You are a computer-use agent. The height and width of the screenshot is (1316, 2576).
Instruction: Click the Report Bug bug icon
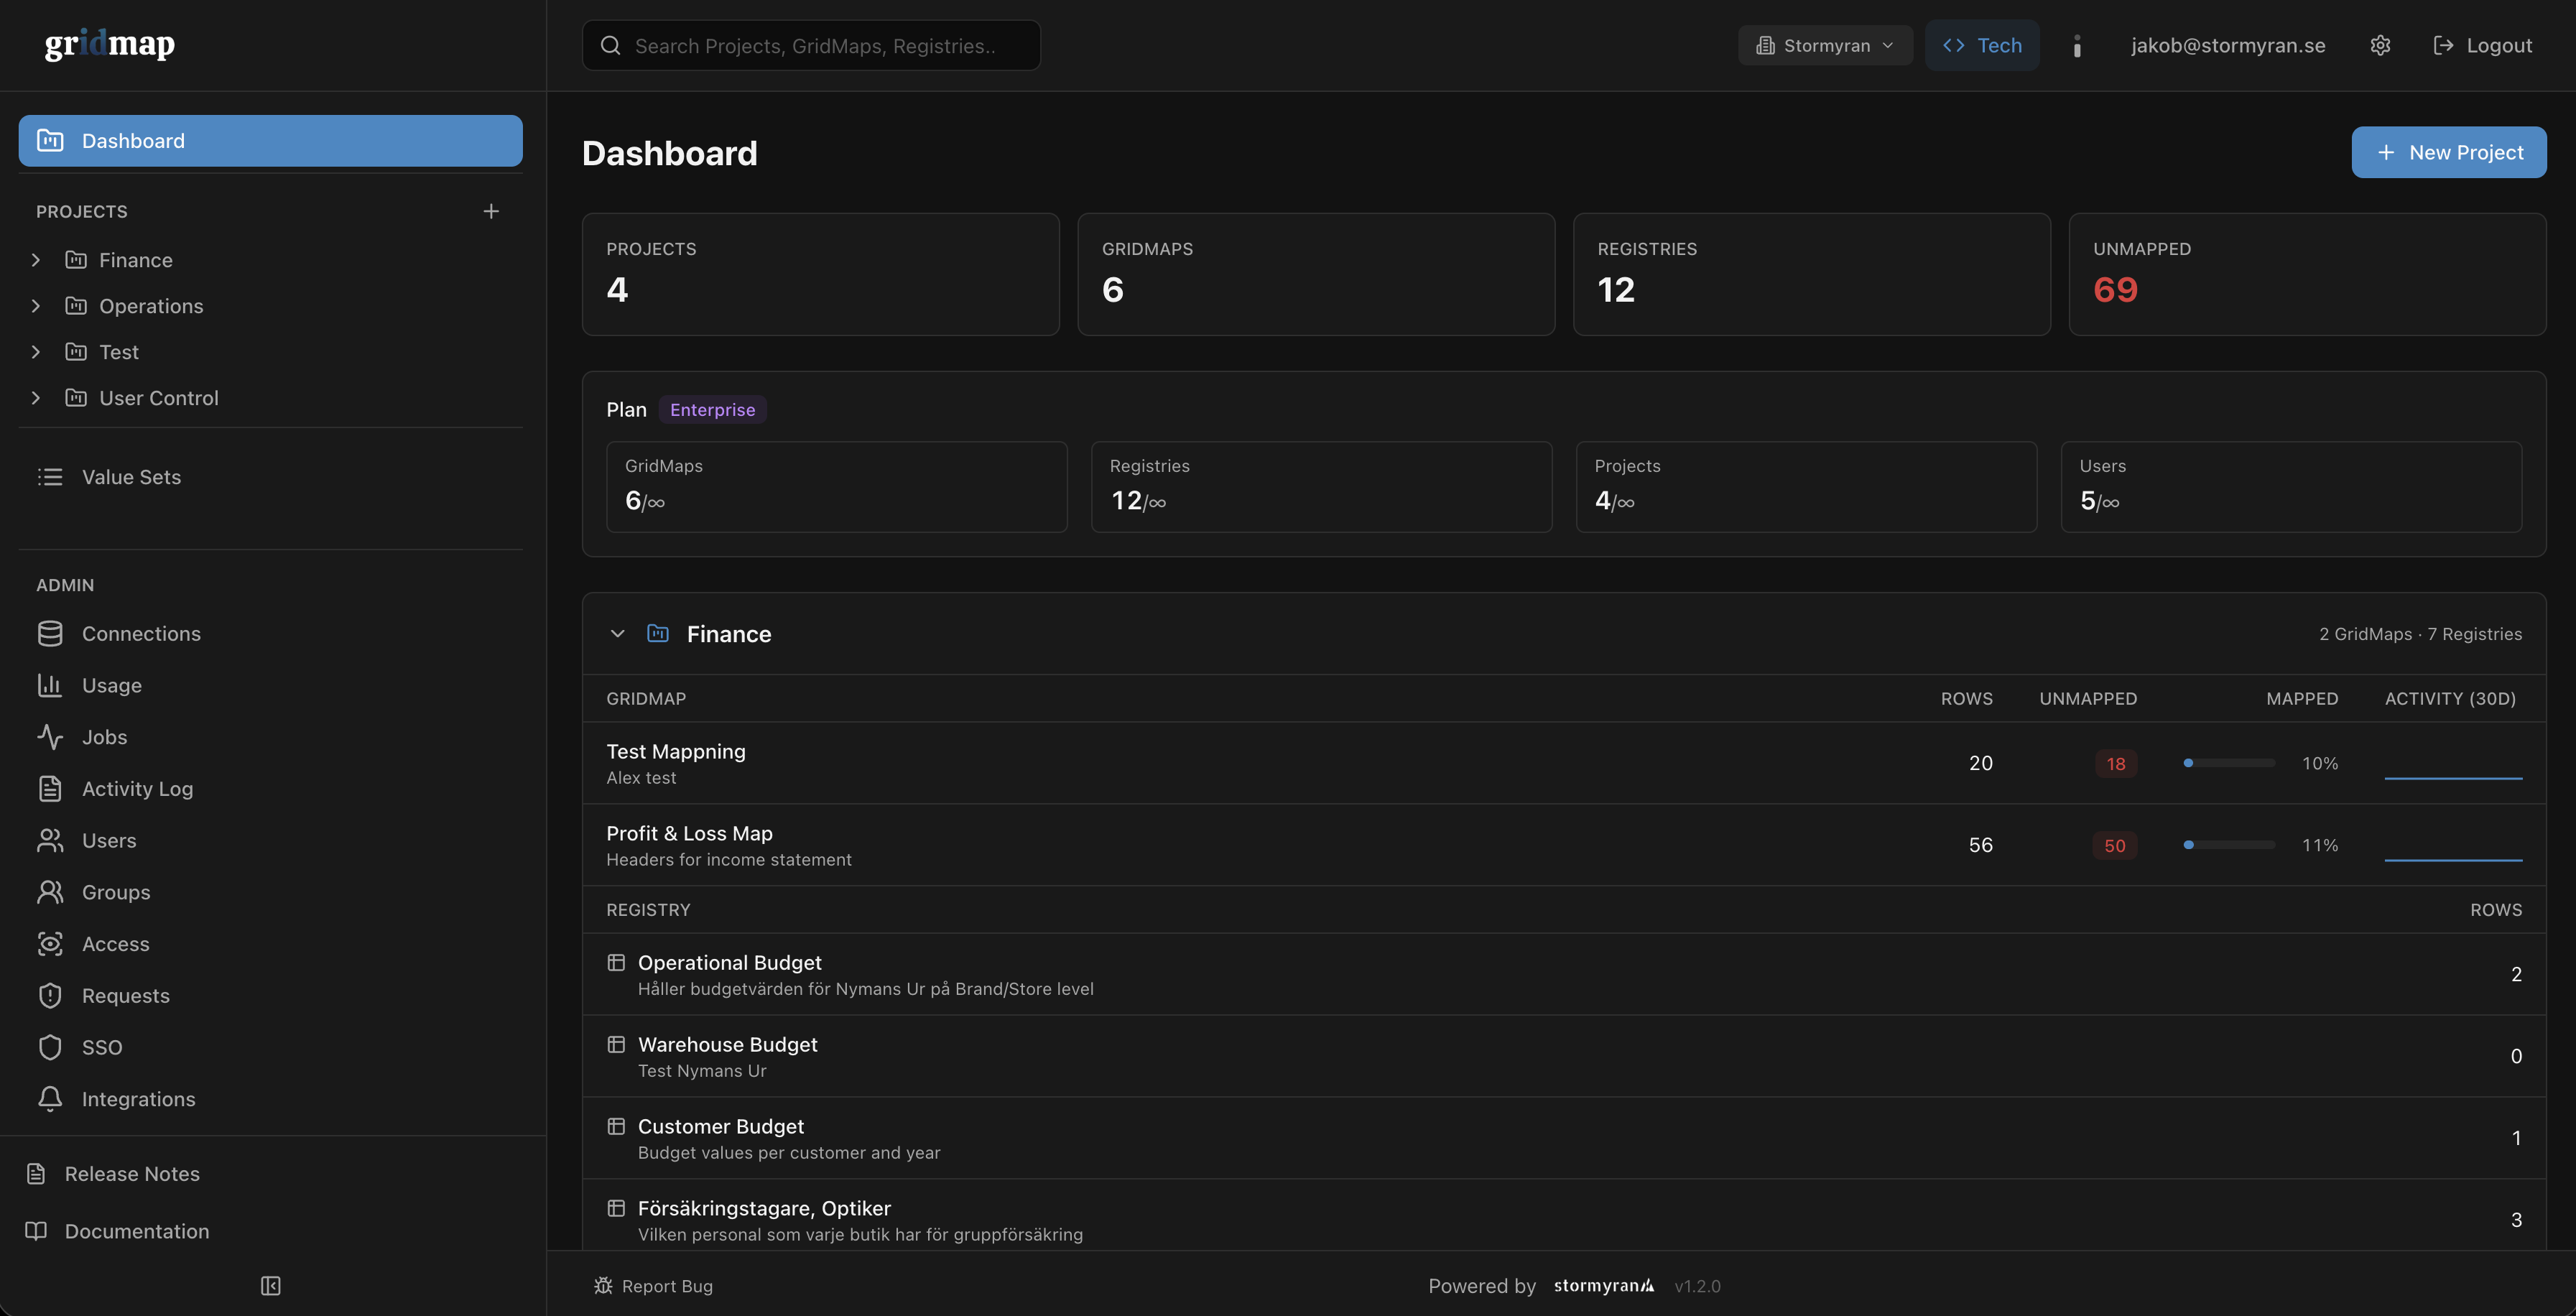(x=603, y=1286)
